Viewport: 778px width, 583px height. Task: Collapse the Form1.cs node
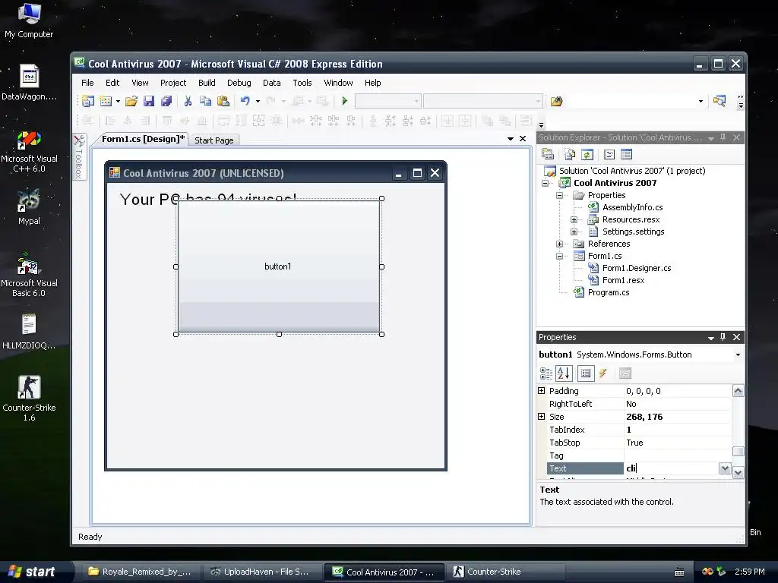559,256
